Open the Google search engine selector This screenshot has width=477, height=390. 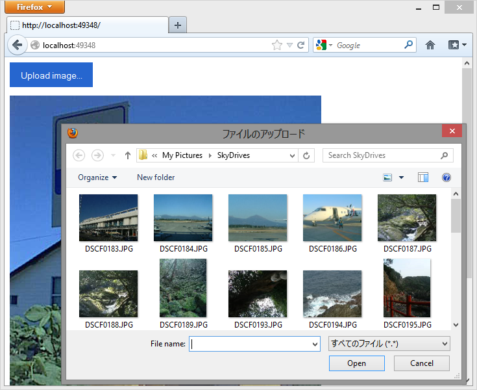(324, 45)
